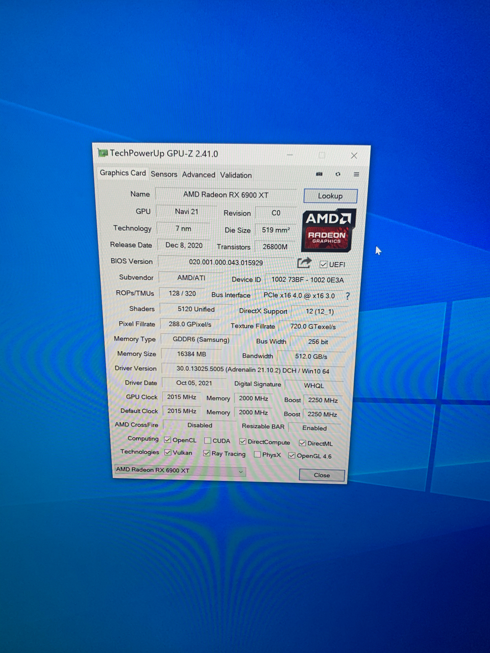Click the Digital Signature WHQL field

[x=313, y=386]
